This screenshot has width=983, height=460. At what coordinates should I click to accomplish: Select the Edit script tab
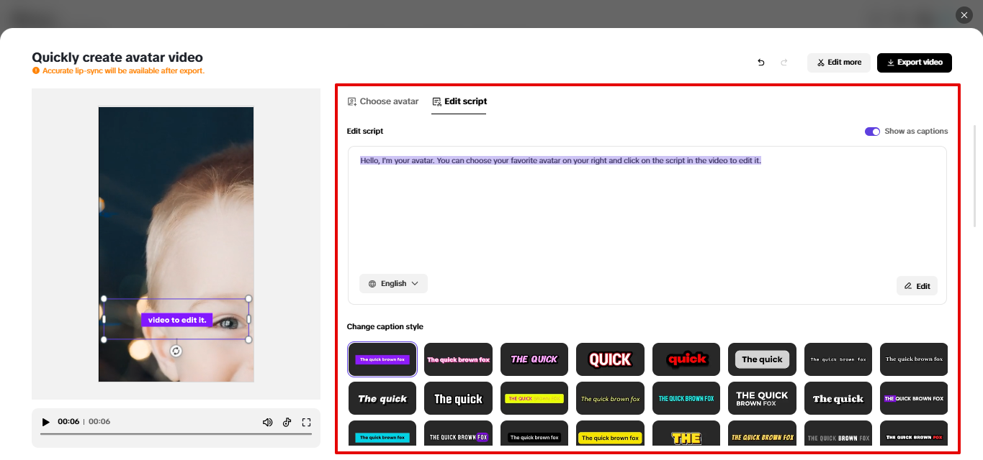459,101
